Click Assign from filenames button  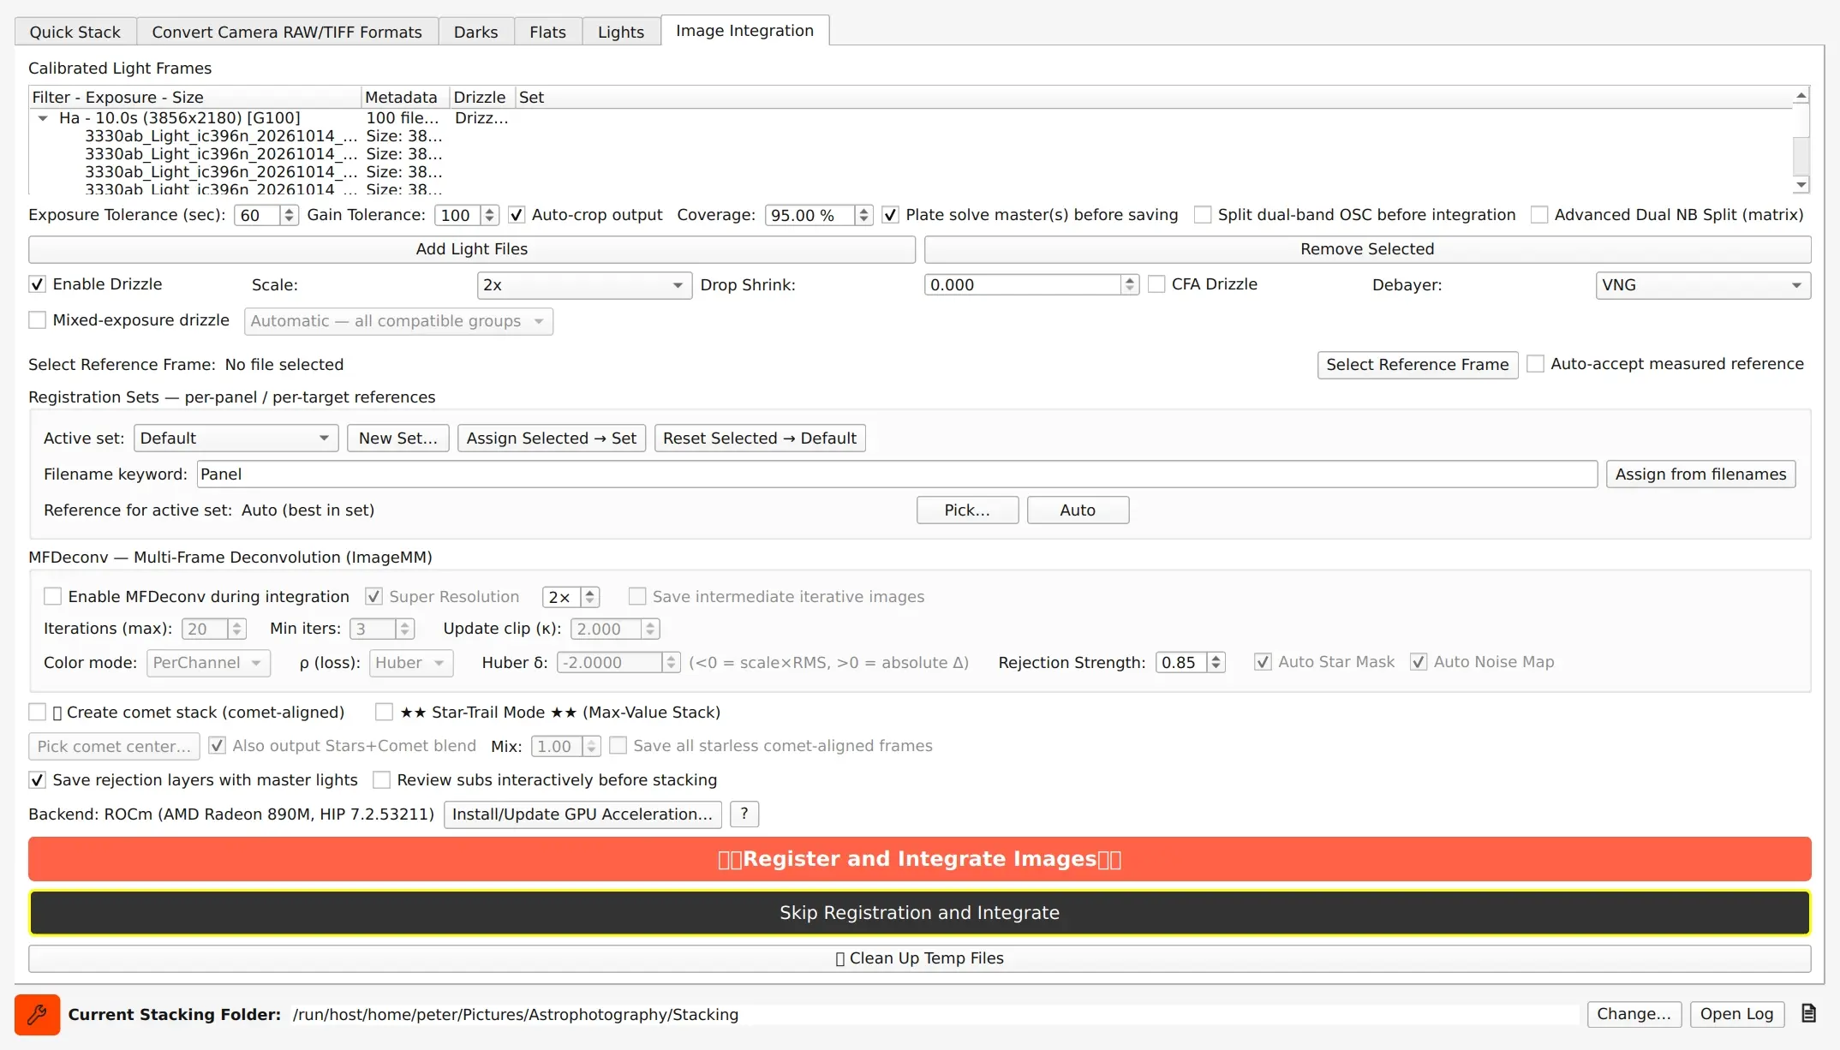(1700, 474)
